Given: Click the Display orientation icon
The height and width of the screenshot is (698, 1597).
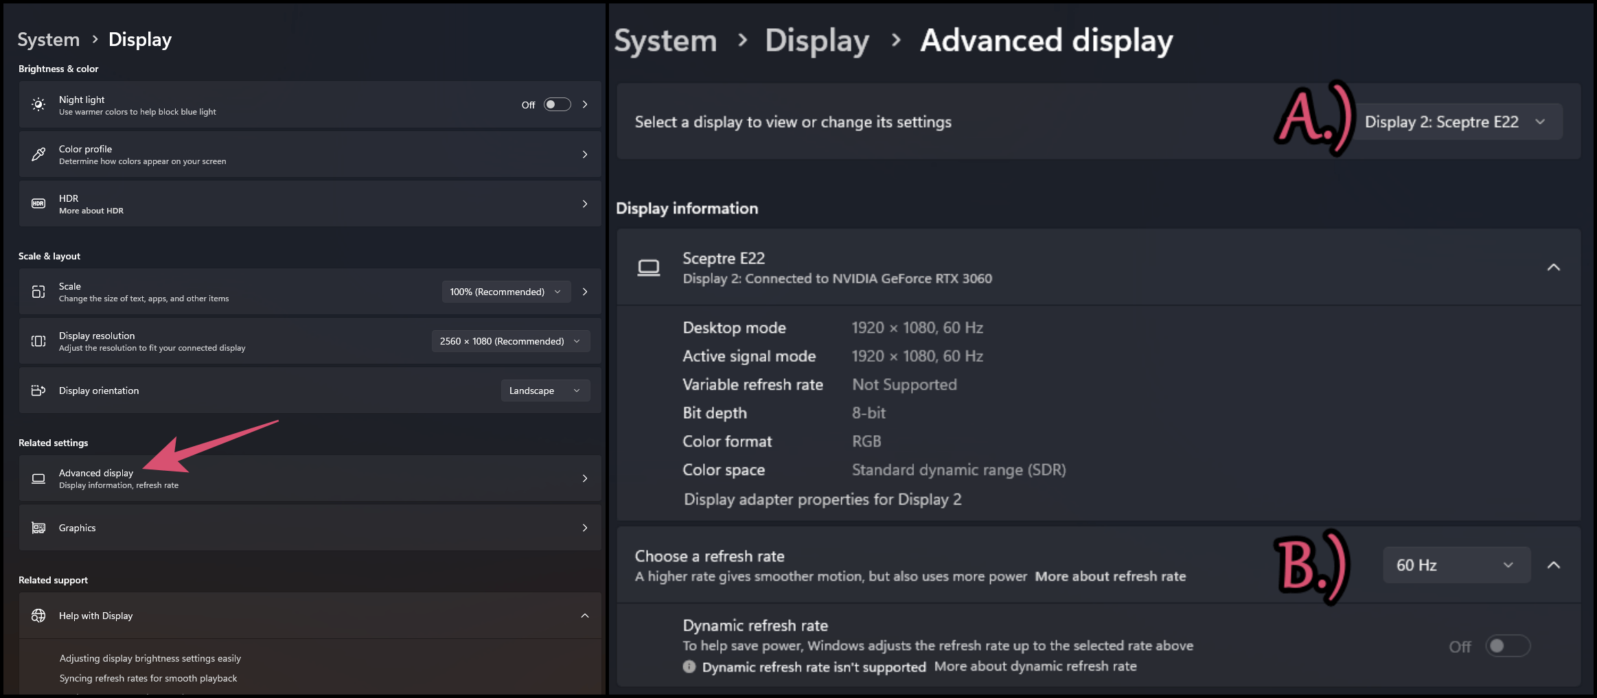Looking at the screenshot, I should [x=38, y=391].
